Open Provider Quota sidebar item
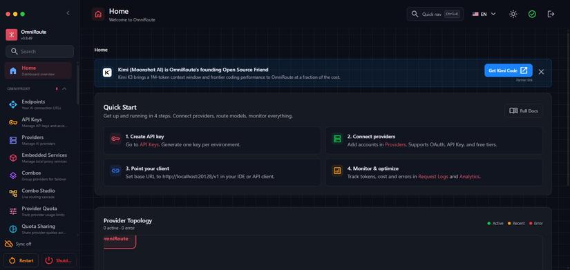The width and height of the screenshot is (570, 270). click(38, 211)
